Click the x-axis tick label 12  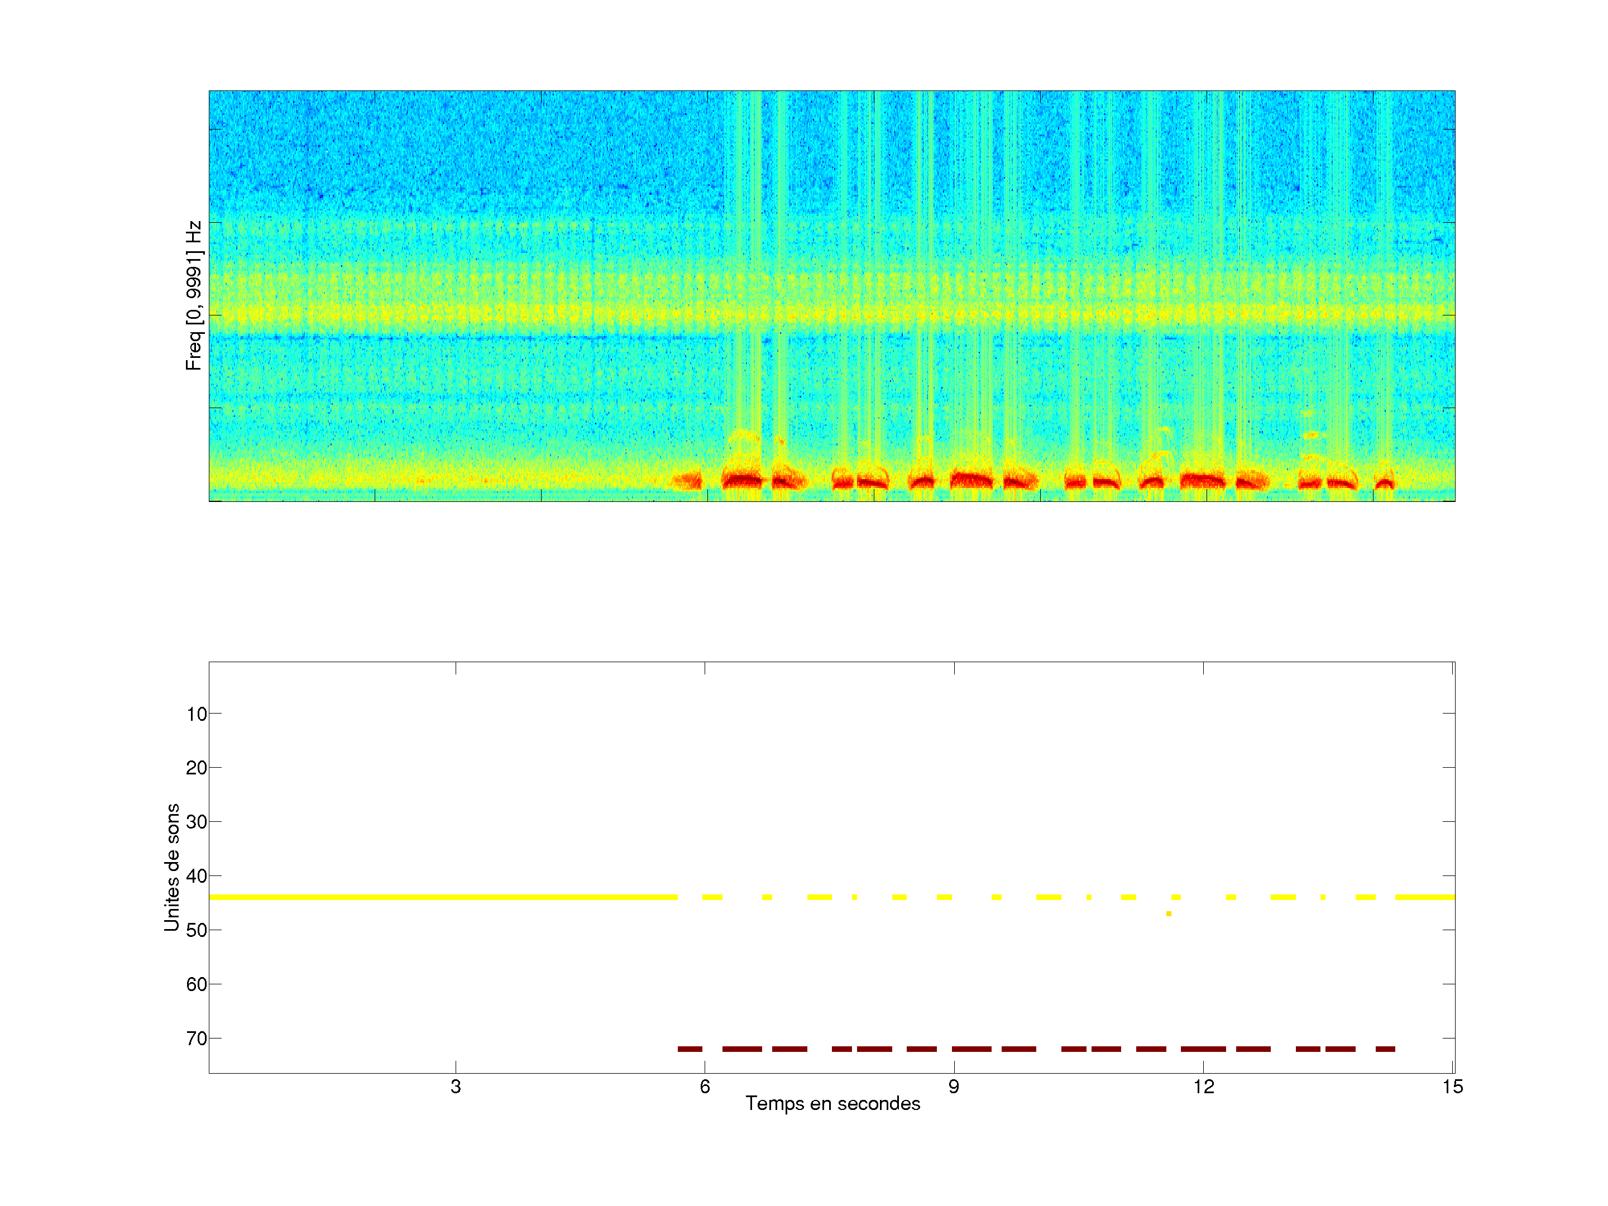tap(1203, 1087)
